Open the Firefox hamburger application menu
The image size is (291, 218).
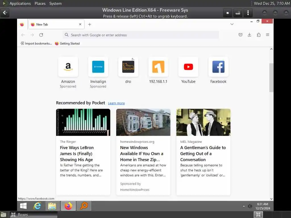(x=267, y=35)
